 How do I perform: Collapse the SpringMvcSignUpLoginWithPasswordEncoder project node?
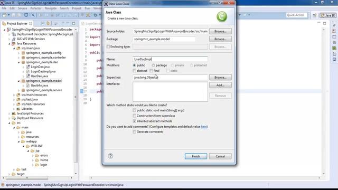5,30
